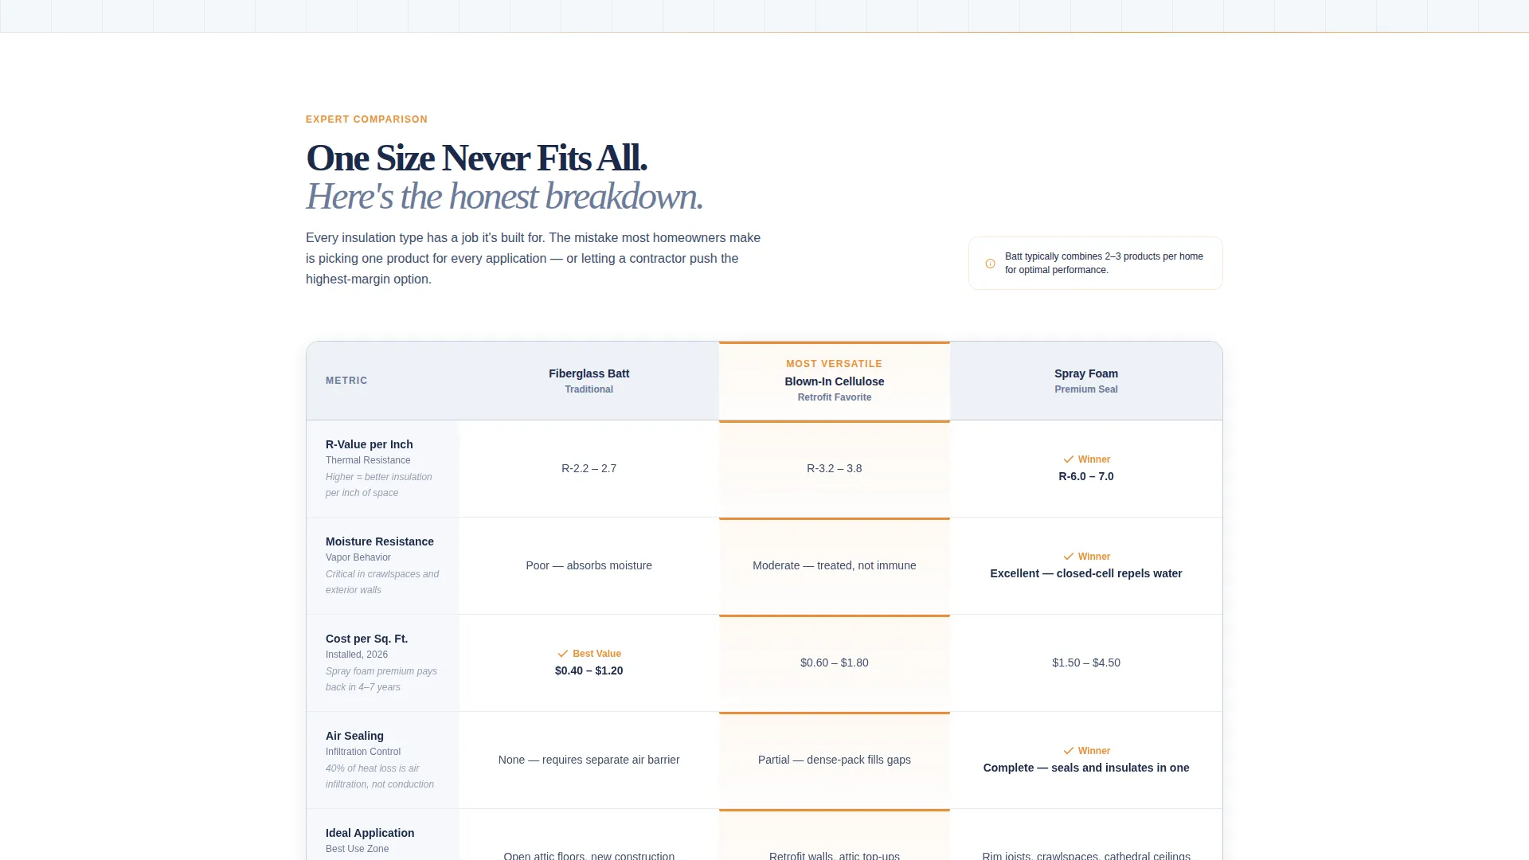Click the Ideal Application row label
This screenshot has width=1529, height=860.
tap(370, 833)
